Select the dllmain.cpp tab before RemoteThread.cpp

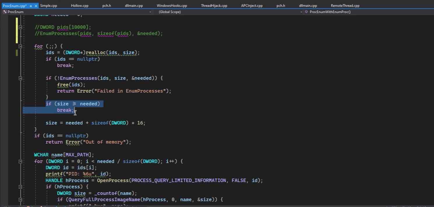308,6
